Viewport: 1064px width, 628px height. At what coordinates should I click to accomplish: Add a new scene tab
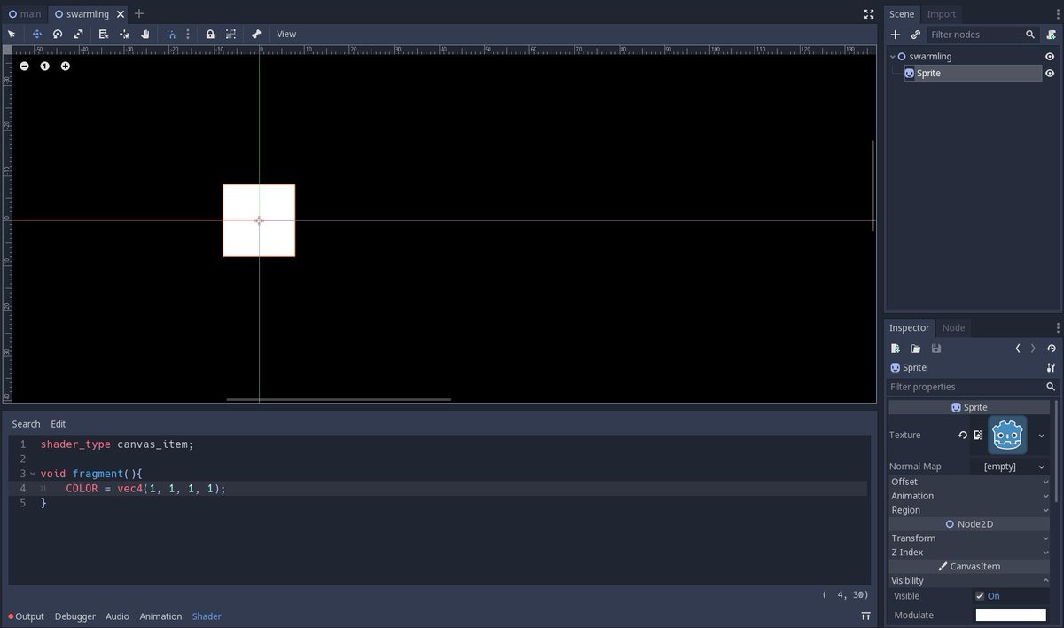139,13
